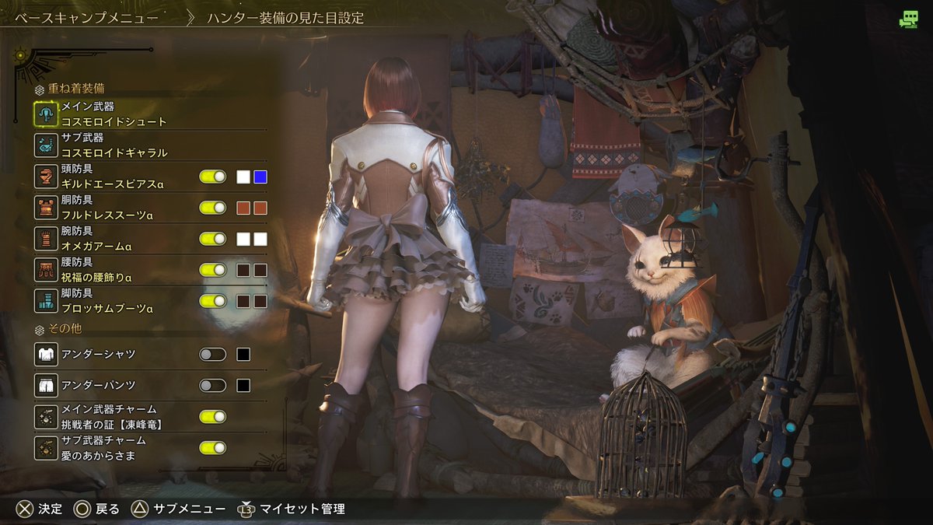Confirm with the 決定 label
Screen dimensions: 933x525
coord(51,509)
